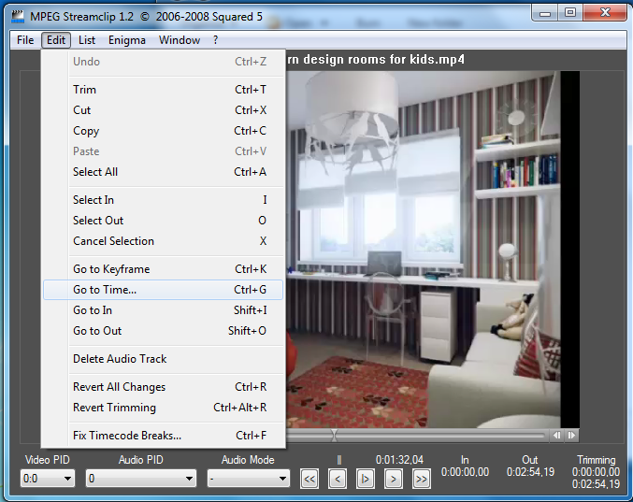Step back one frame with < button

point(338,479)
